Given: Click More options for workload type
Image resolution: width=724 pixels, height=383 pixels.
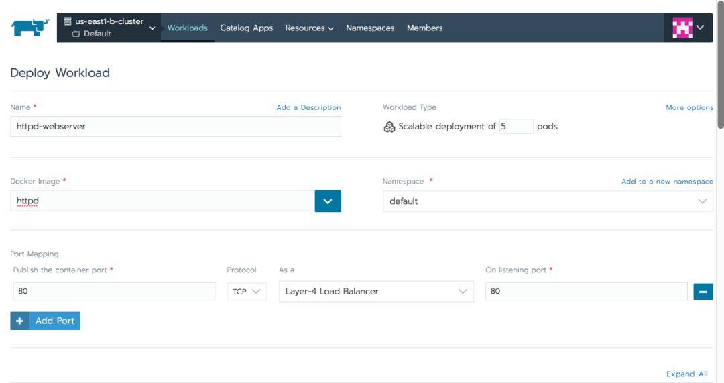Looking at the screenshot, I should (x=689, y=107).
